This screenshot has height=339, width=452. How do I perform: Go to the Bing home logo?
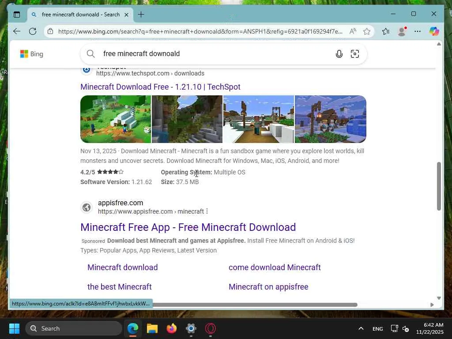pos(32,54)
